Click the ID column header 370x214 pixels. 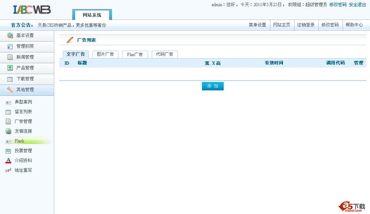click(x=67, y=63)
